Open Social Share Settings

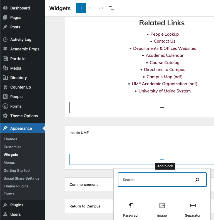22,178
